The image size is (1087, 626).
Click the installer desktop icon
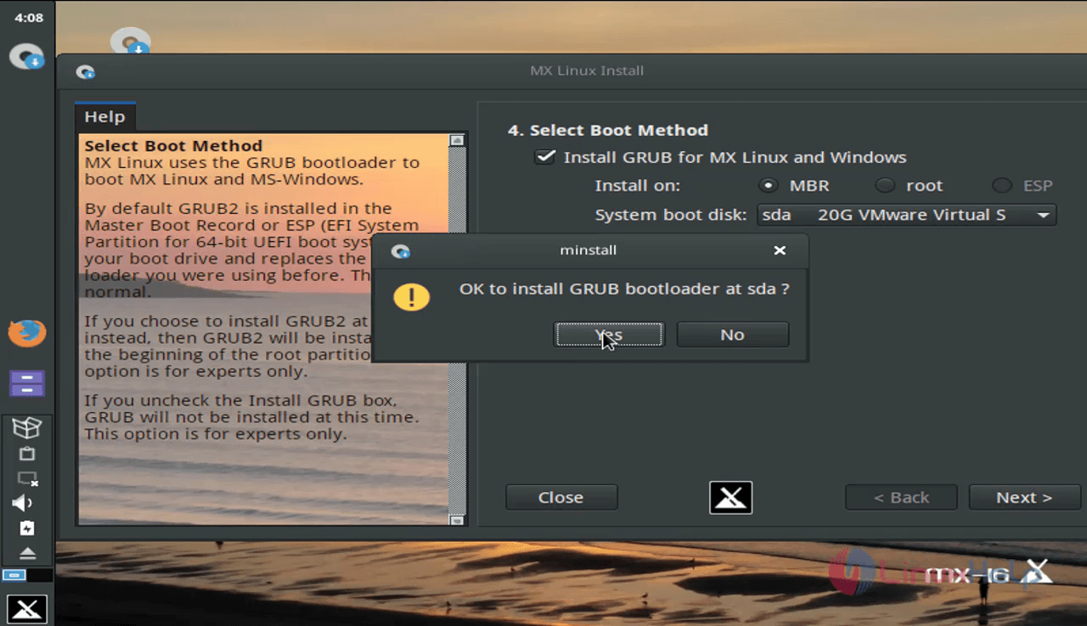(130, 42)
